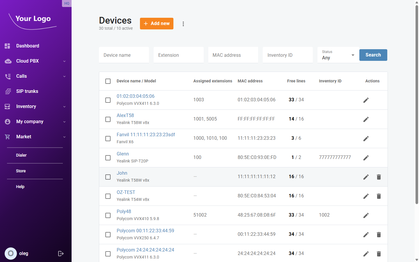The width and height of the screenshot is (419, 262).
Task: Open the Dialer menu item
Action: [x=21, y=155]
